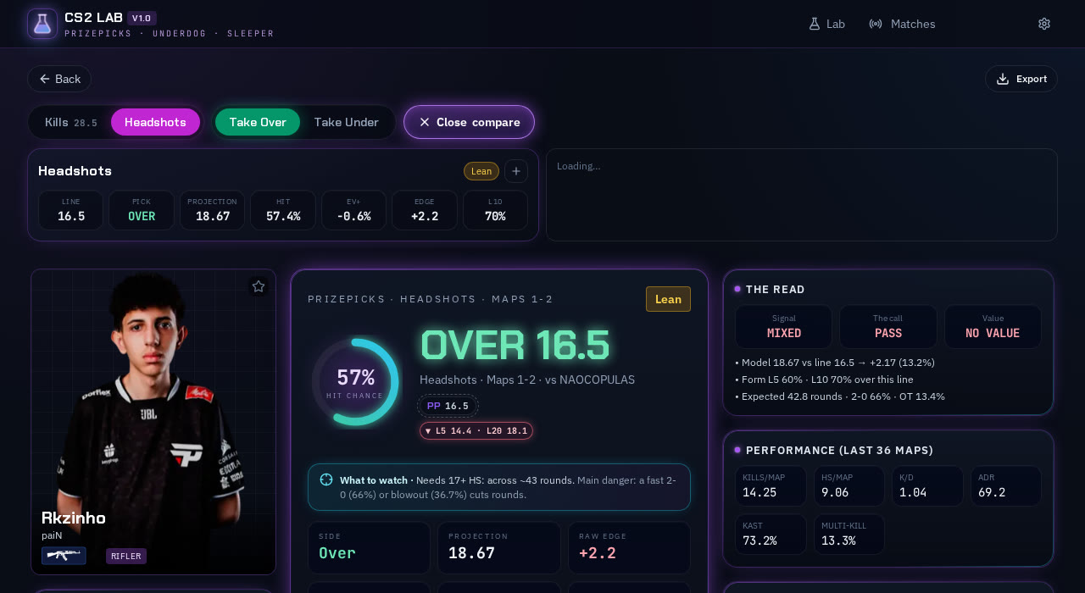The height and width of the screenshot is (593, 1085).
Task: Click the Lean badge beside the plus button
Action: (481, 171)
